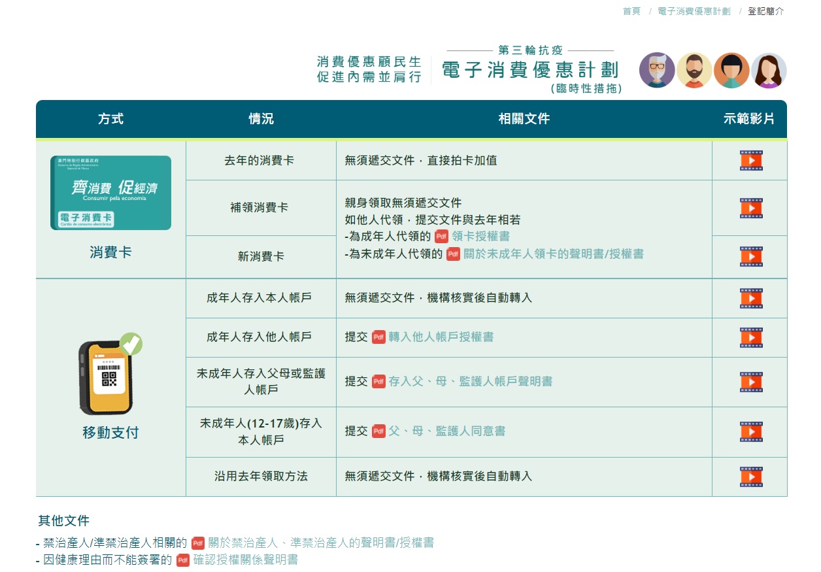Click the mobile payment QR phone image
Image resolution: width=821 pixels, height=572 pixels.
(109, 376)
